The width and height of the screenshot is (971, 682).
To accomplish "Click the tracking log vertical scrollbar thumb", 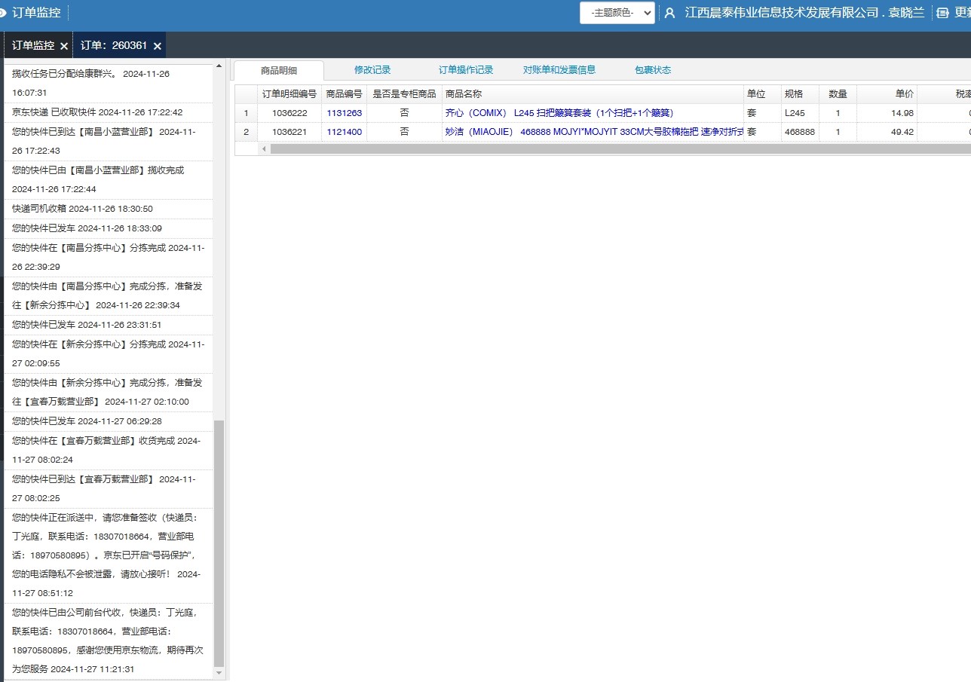I will 219,543.
